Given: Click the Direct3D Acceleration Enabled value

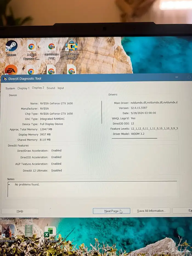Looking at the screenshot, I should pos(56,157).
